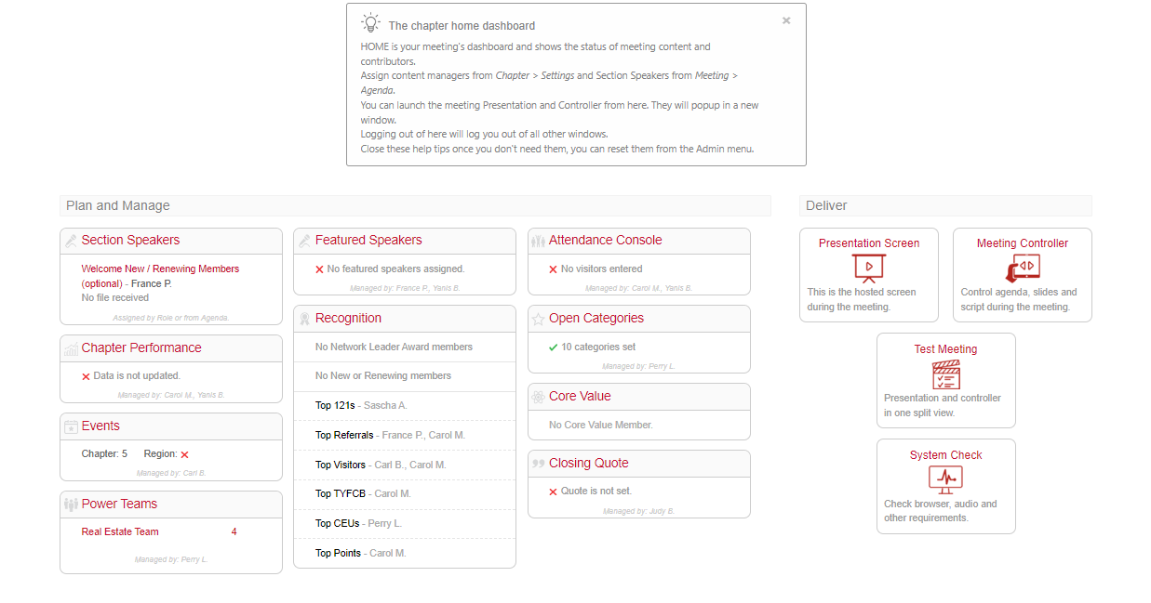Click the Presentation Screen play icon

(x=869, y=268)
